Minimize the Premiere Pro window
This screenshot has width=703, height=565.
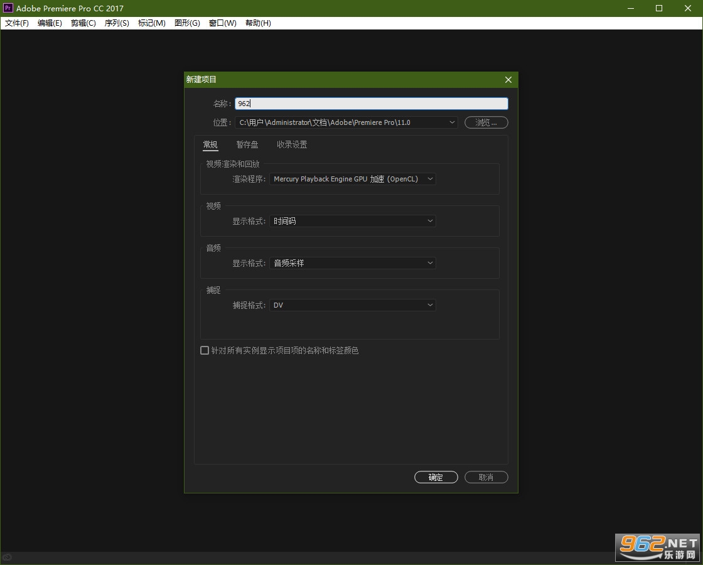pos(631,8)
